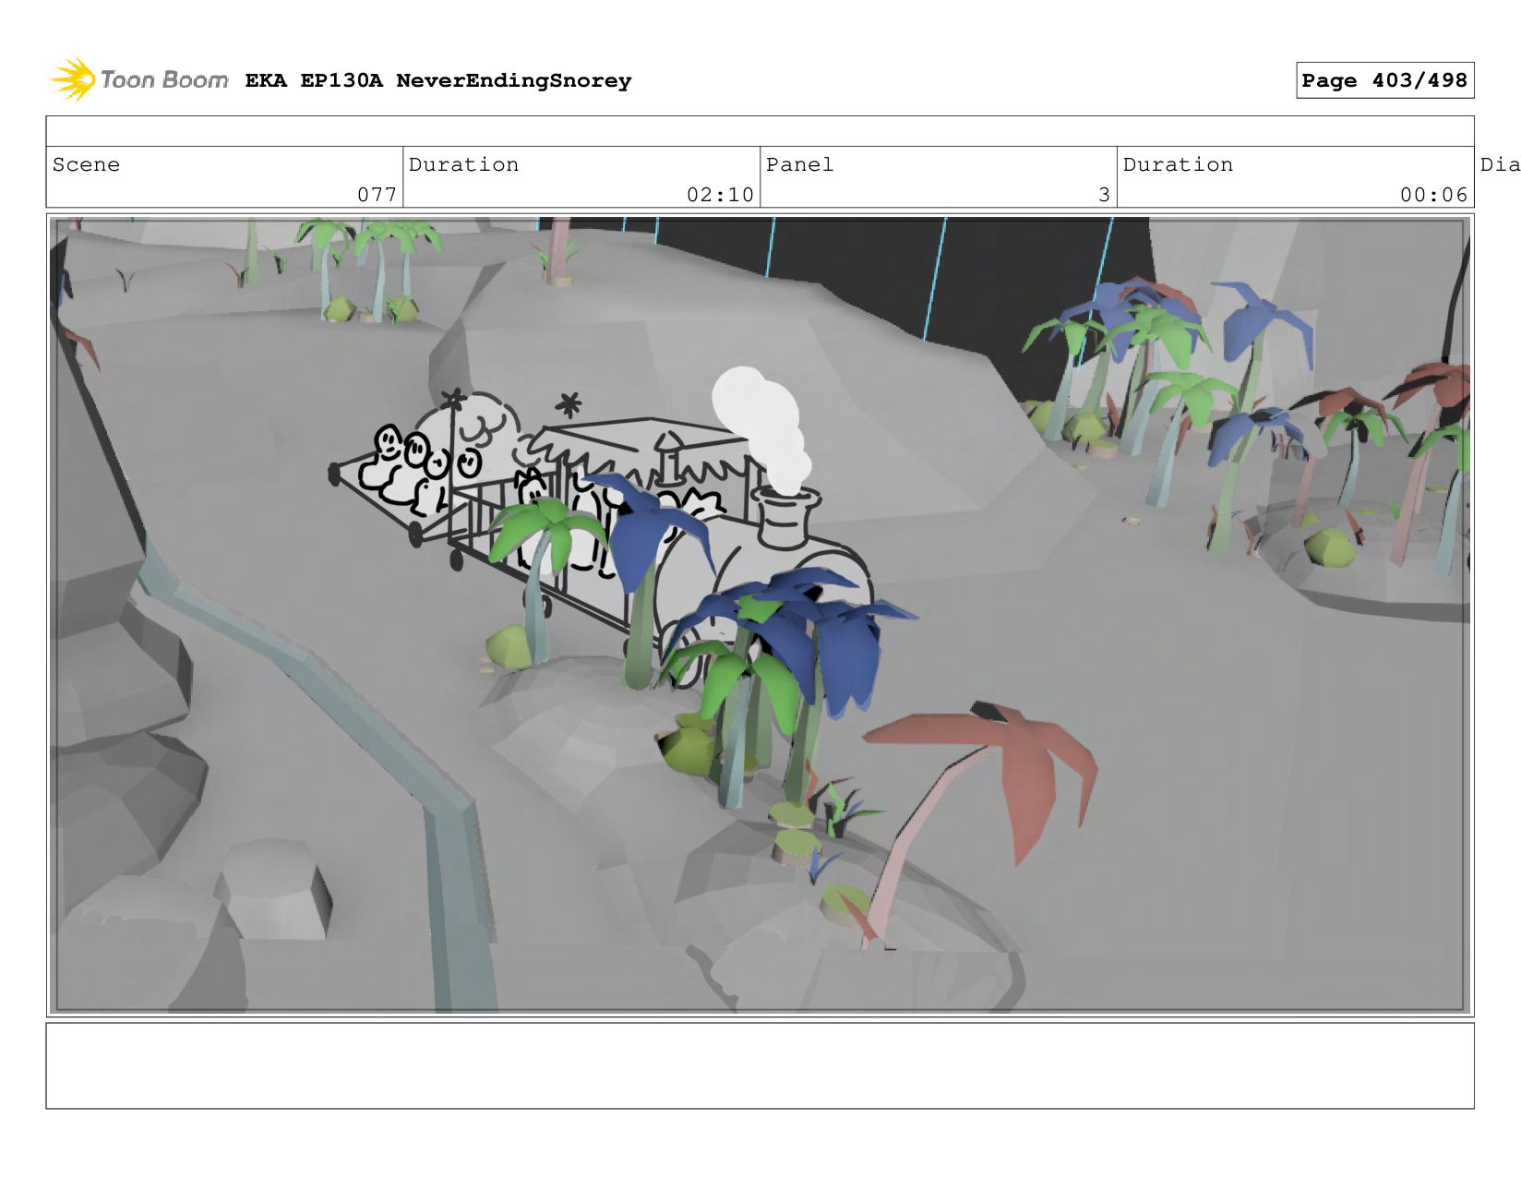Click the empty notes box below panel

tap(760, 1065)
